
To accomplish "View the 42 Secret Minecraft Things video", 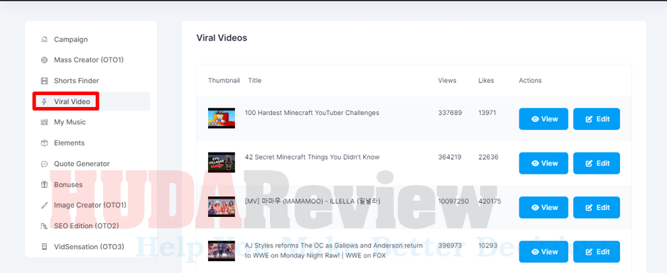I will pyautogui.click(x=543, y=163).
